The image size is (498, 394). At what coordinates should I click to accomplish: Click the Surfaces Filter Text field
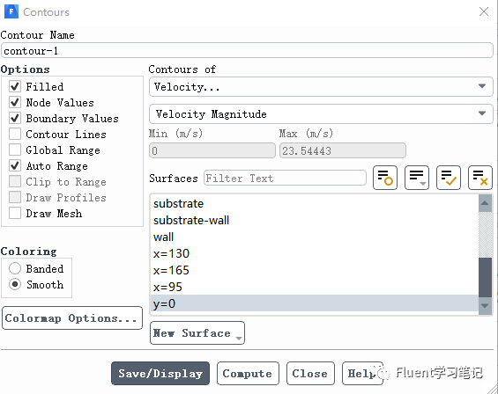point(285,179)
